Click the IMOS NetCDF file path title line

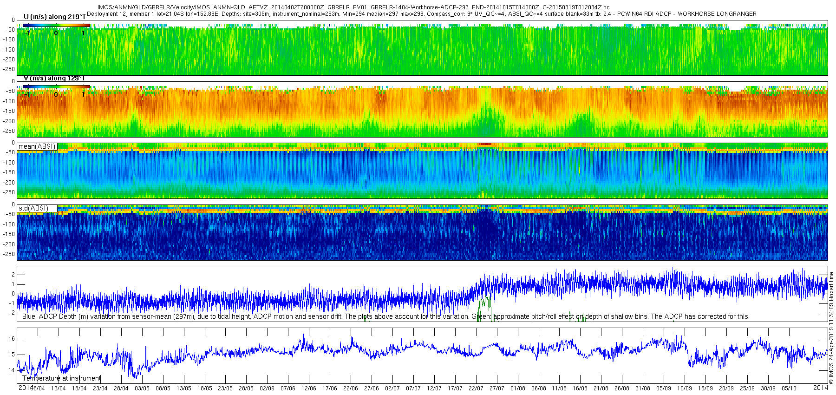click(353, 7)
